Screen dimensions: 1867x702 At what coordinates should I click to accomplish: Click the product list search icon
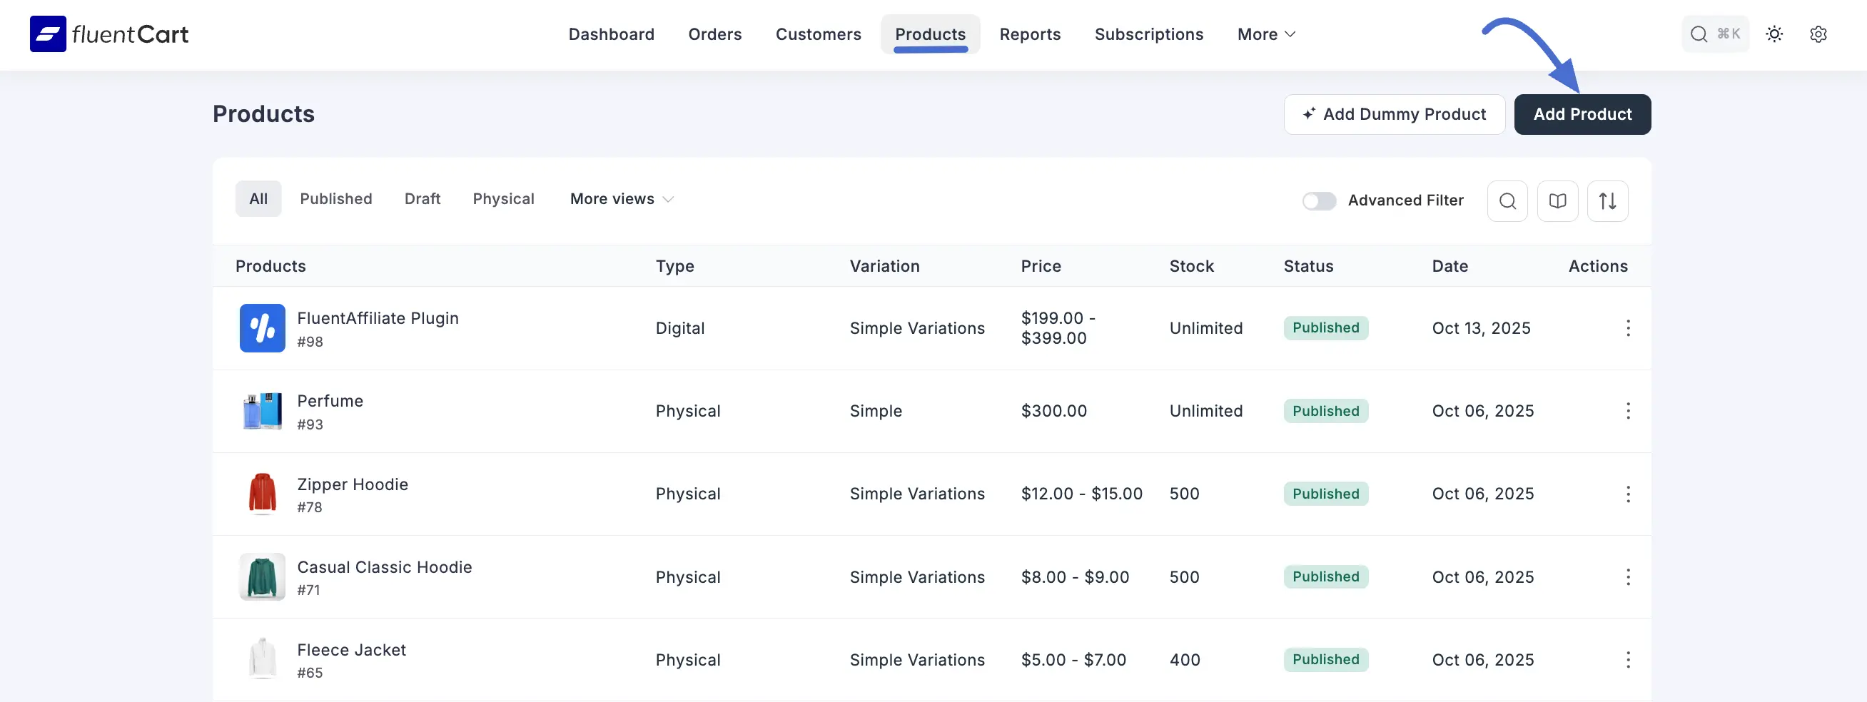(1507, 200)
